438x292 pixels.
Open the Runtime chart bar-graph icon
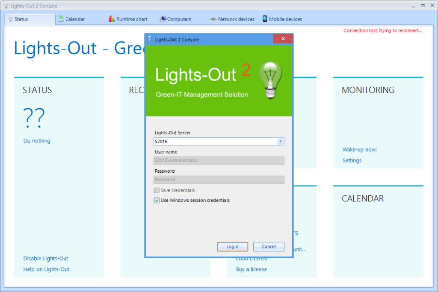click(x=111, y=19)
